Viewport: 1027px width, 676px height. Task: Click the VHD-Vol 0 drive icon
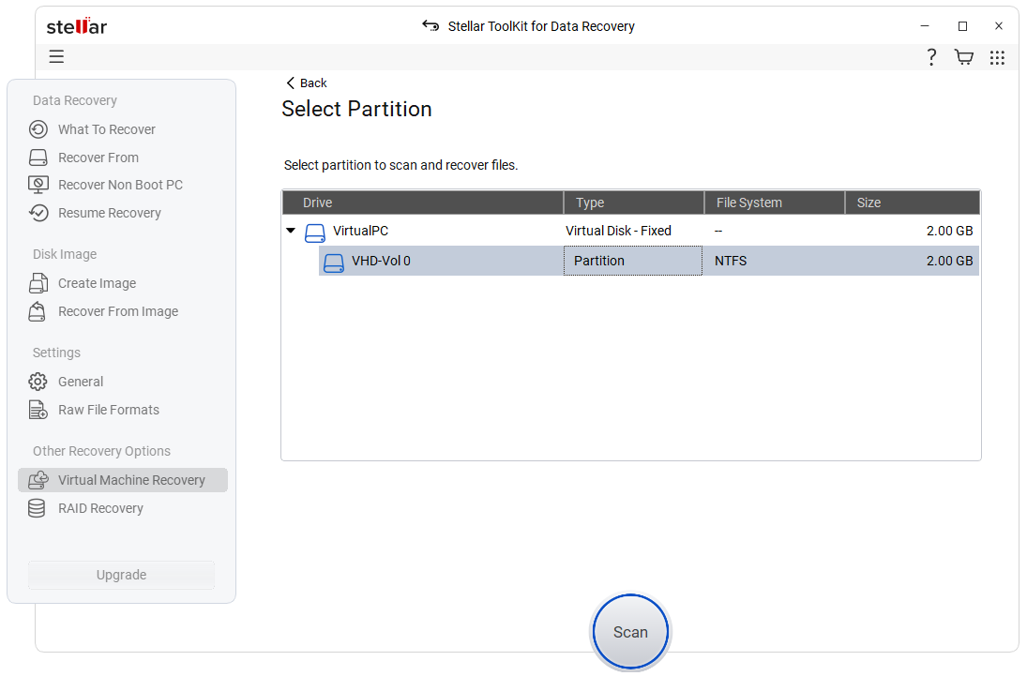tap(333, 263)
